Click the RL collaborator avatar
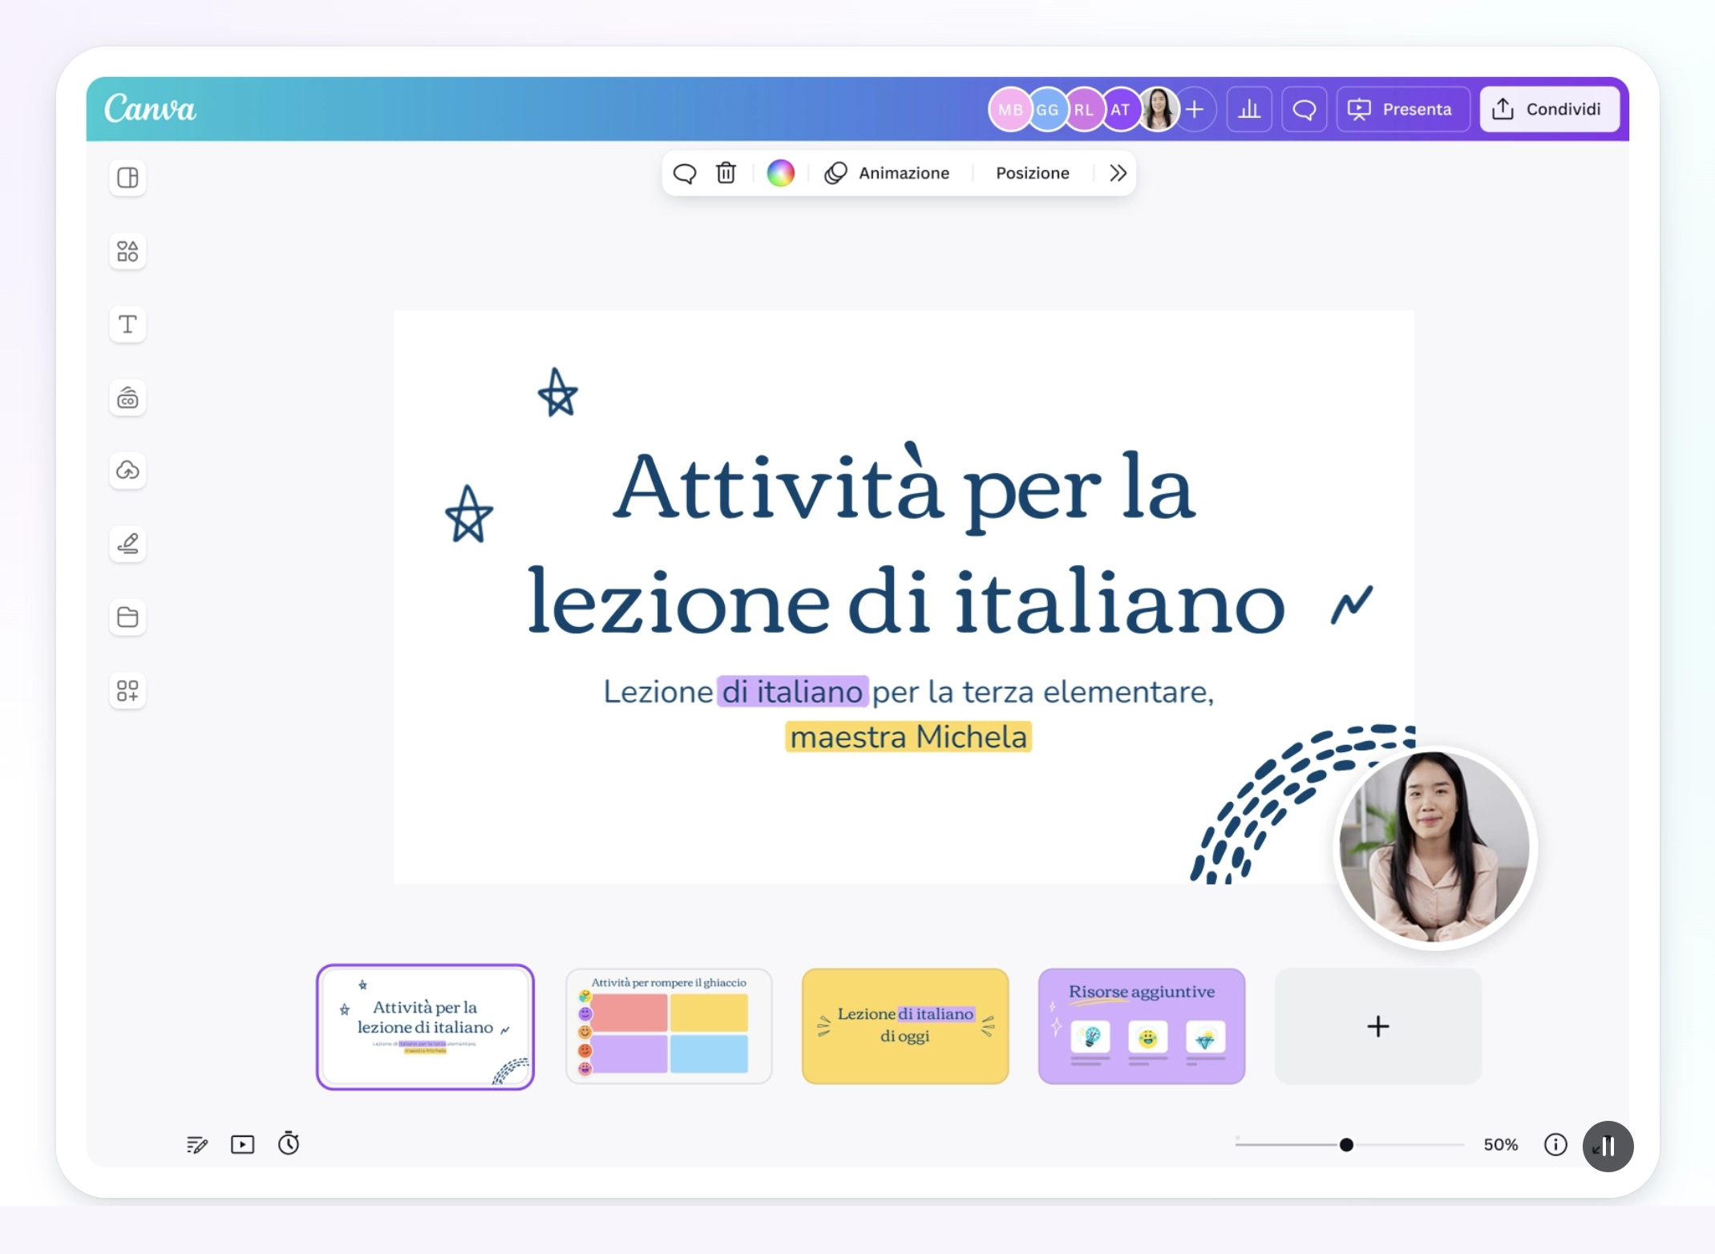The width and height of the screenshot is (1715, 1254). (x=1084, y=110)
